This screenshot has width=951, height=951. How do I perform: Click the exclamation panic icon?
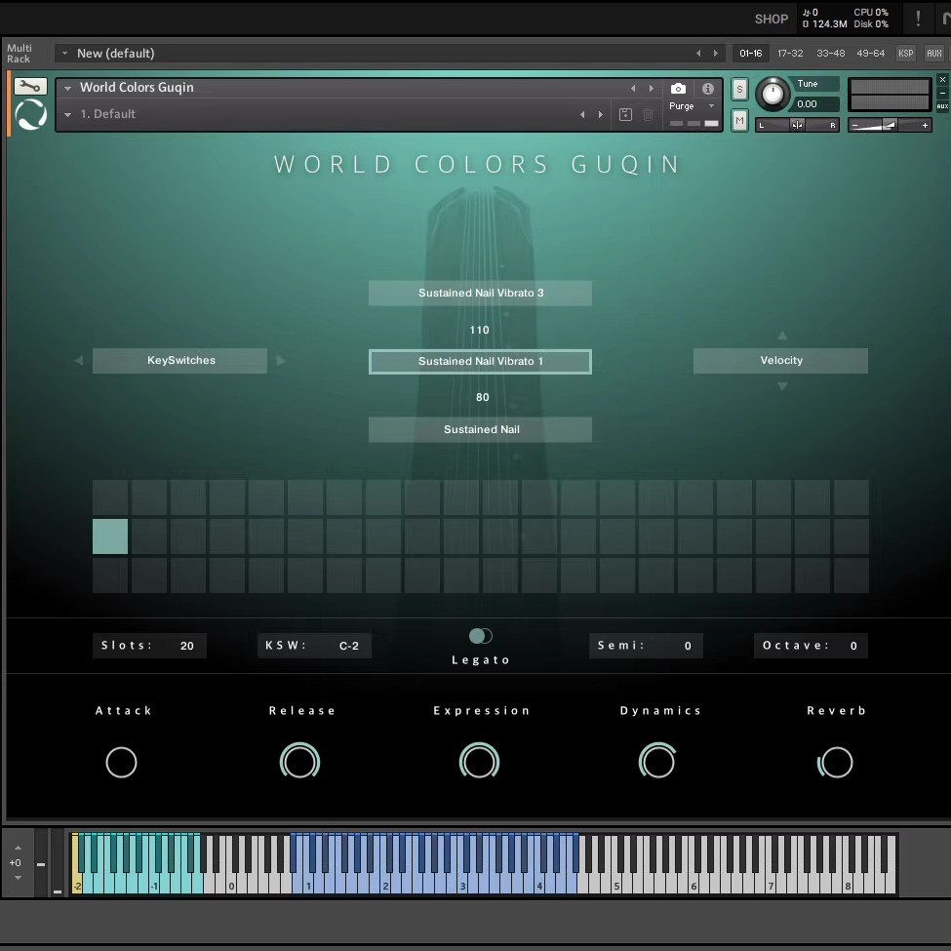point(917,19)
